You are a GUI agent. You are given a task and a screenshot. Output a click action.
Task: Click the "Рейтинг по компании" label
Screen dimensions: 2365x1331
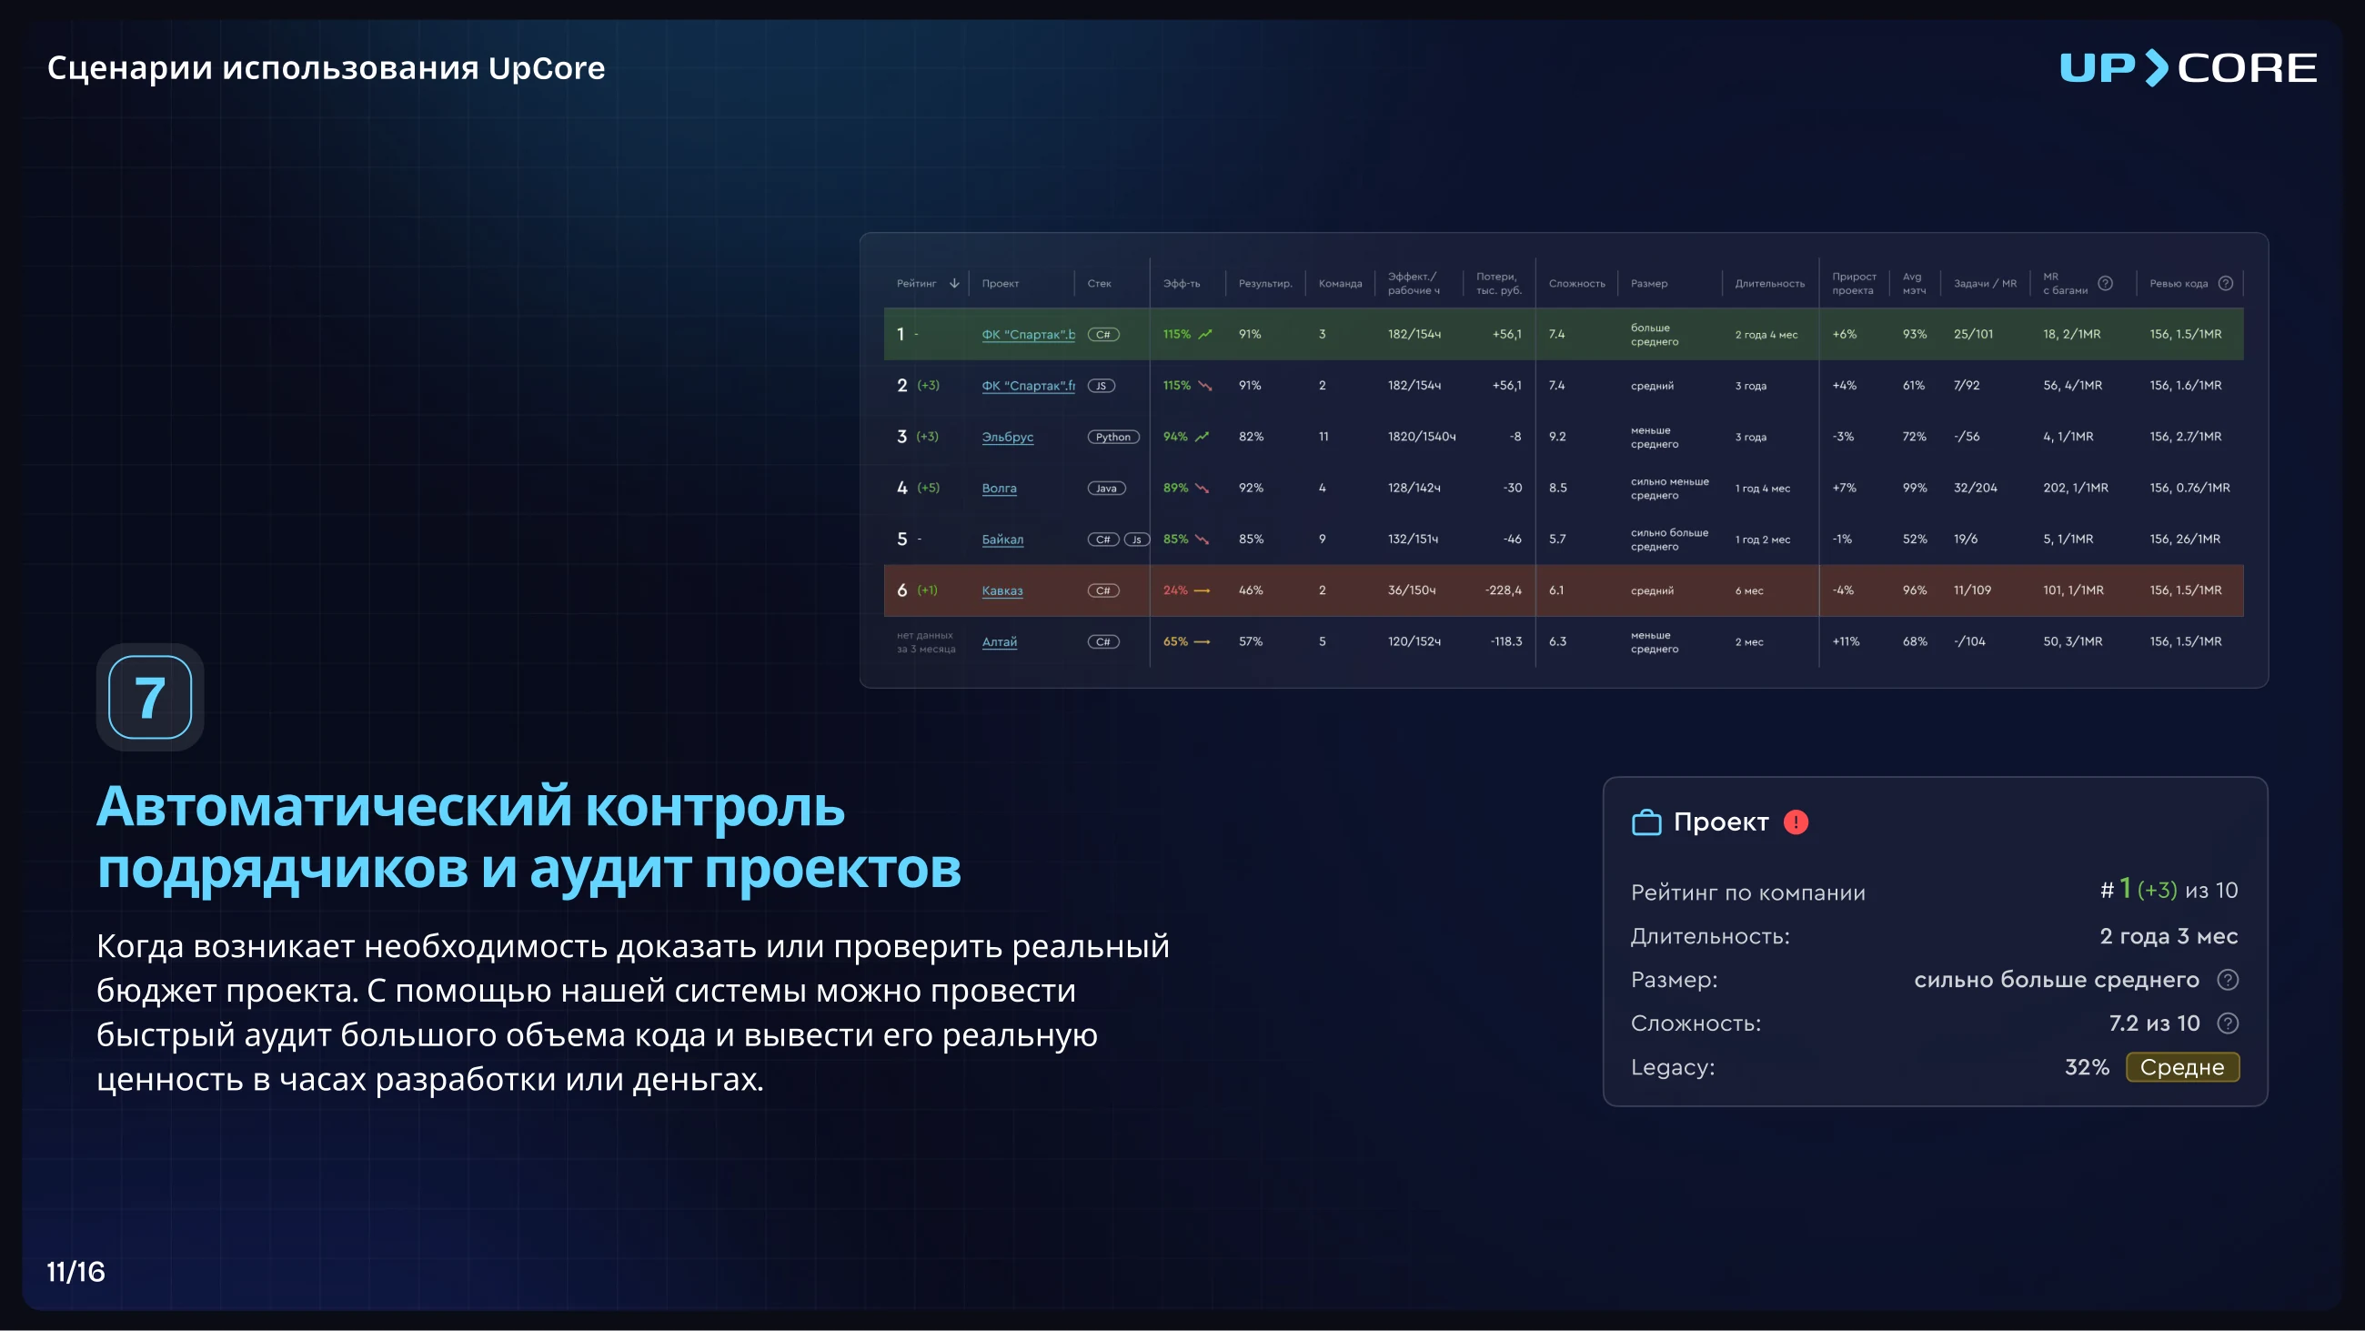pos(1748,892)
